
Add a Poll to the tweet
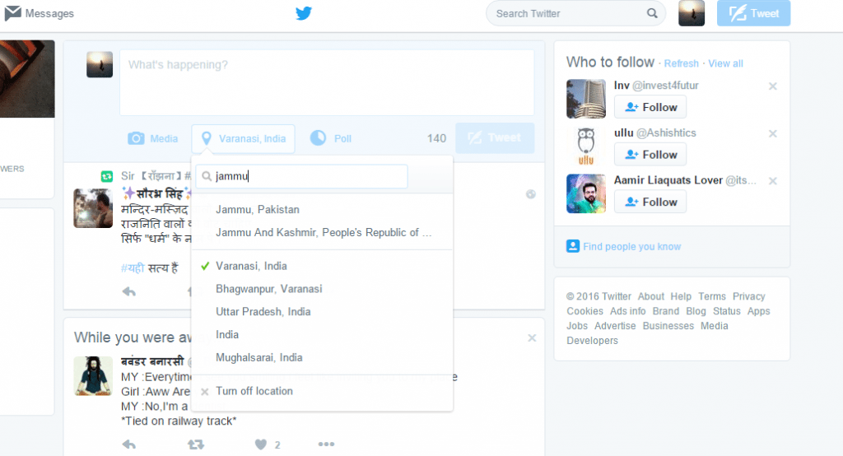click(x=331, y=139)
